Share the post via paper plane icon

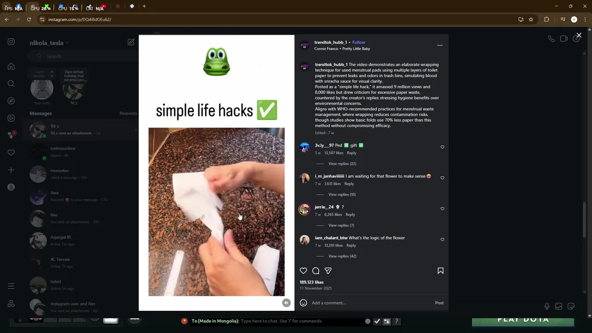(328, 271)
